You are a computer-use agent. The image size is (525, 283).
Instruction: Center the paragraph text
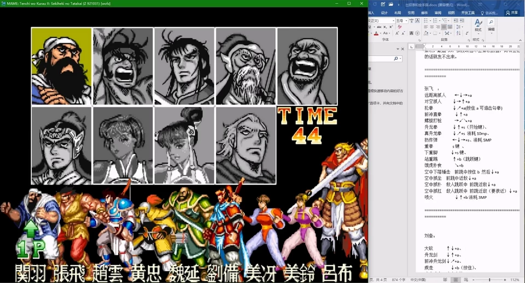[431, 27]
